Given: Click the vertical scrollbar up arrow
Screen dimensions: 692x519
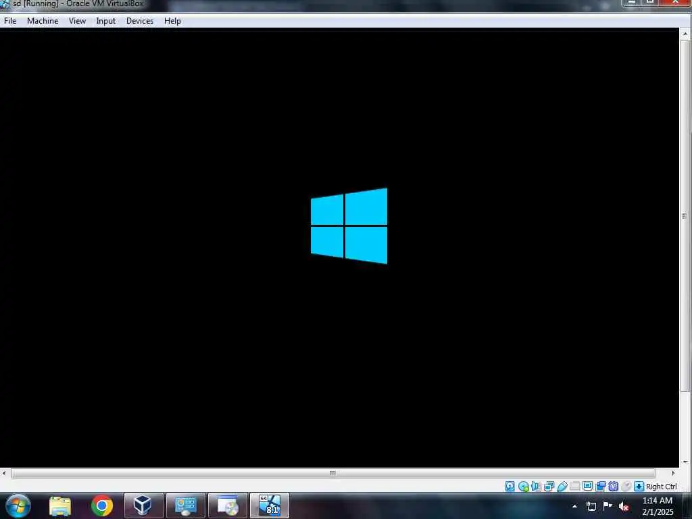Looking at the screenshot, I should (x=685, y=34).
